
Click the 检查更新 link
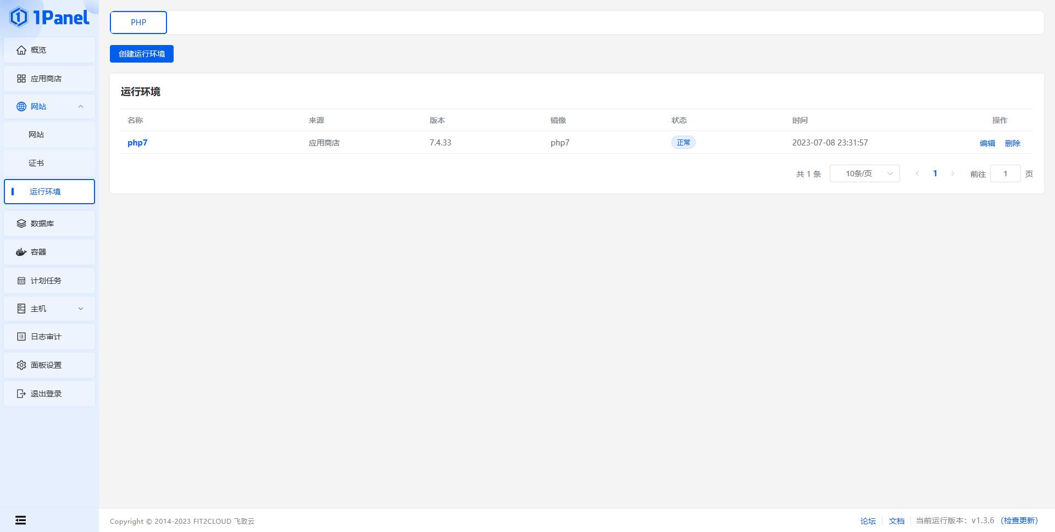(x=1020, y=520)
